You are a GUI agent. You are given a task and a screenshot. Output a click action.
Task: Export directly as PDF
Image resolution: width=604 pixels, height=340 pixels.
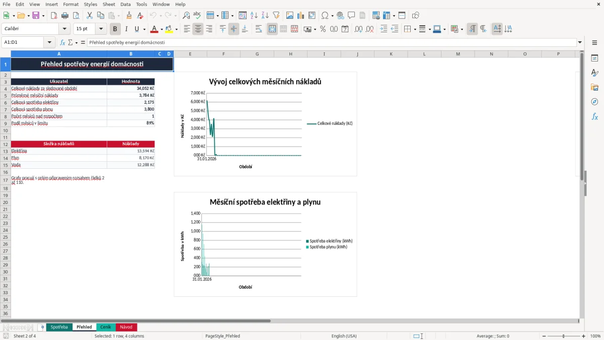coord(54,16)
